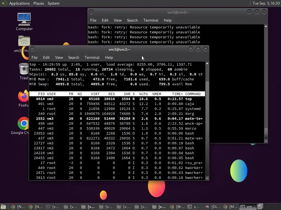The height and width of the screenshot is (210, 281).
Task: Click the show desktop button in the bottom panel
Action: tap(3, 207)
